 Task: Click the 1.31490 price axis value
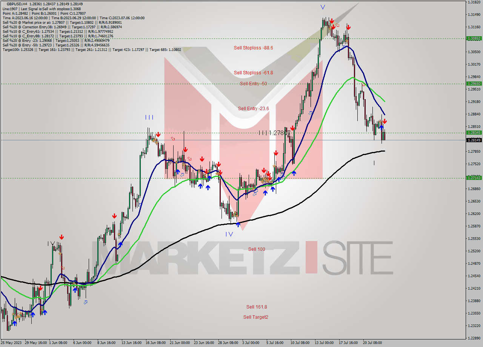coord(474,15)
